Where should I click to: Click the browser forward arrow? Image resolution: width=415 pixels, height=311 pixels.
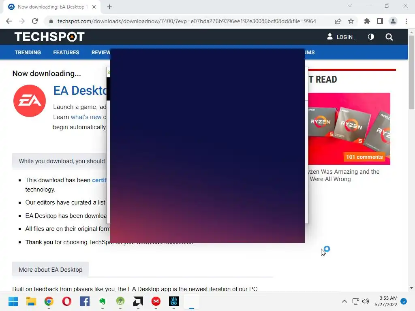[22, 21]
